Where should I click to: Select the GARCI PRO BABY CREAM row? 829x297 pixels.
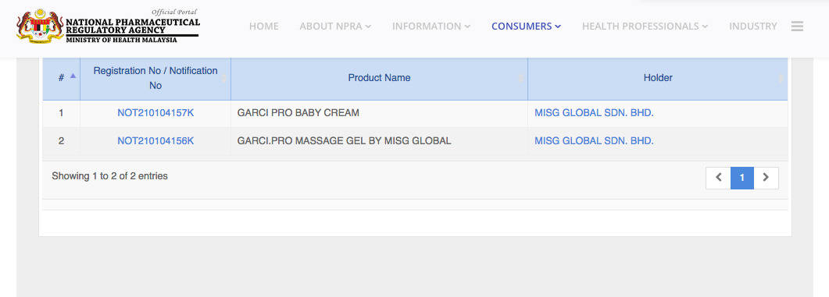coord(415,113)
